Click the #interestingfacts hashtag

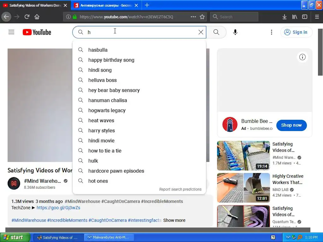(144, 220)
